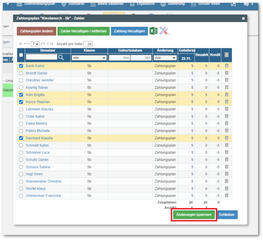263x240 pixels.
Task: Click the Geburtsdatum 'Bis' date field
Action: point(141,58)
